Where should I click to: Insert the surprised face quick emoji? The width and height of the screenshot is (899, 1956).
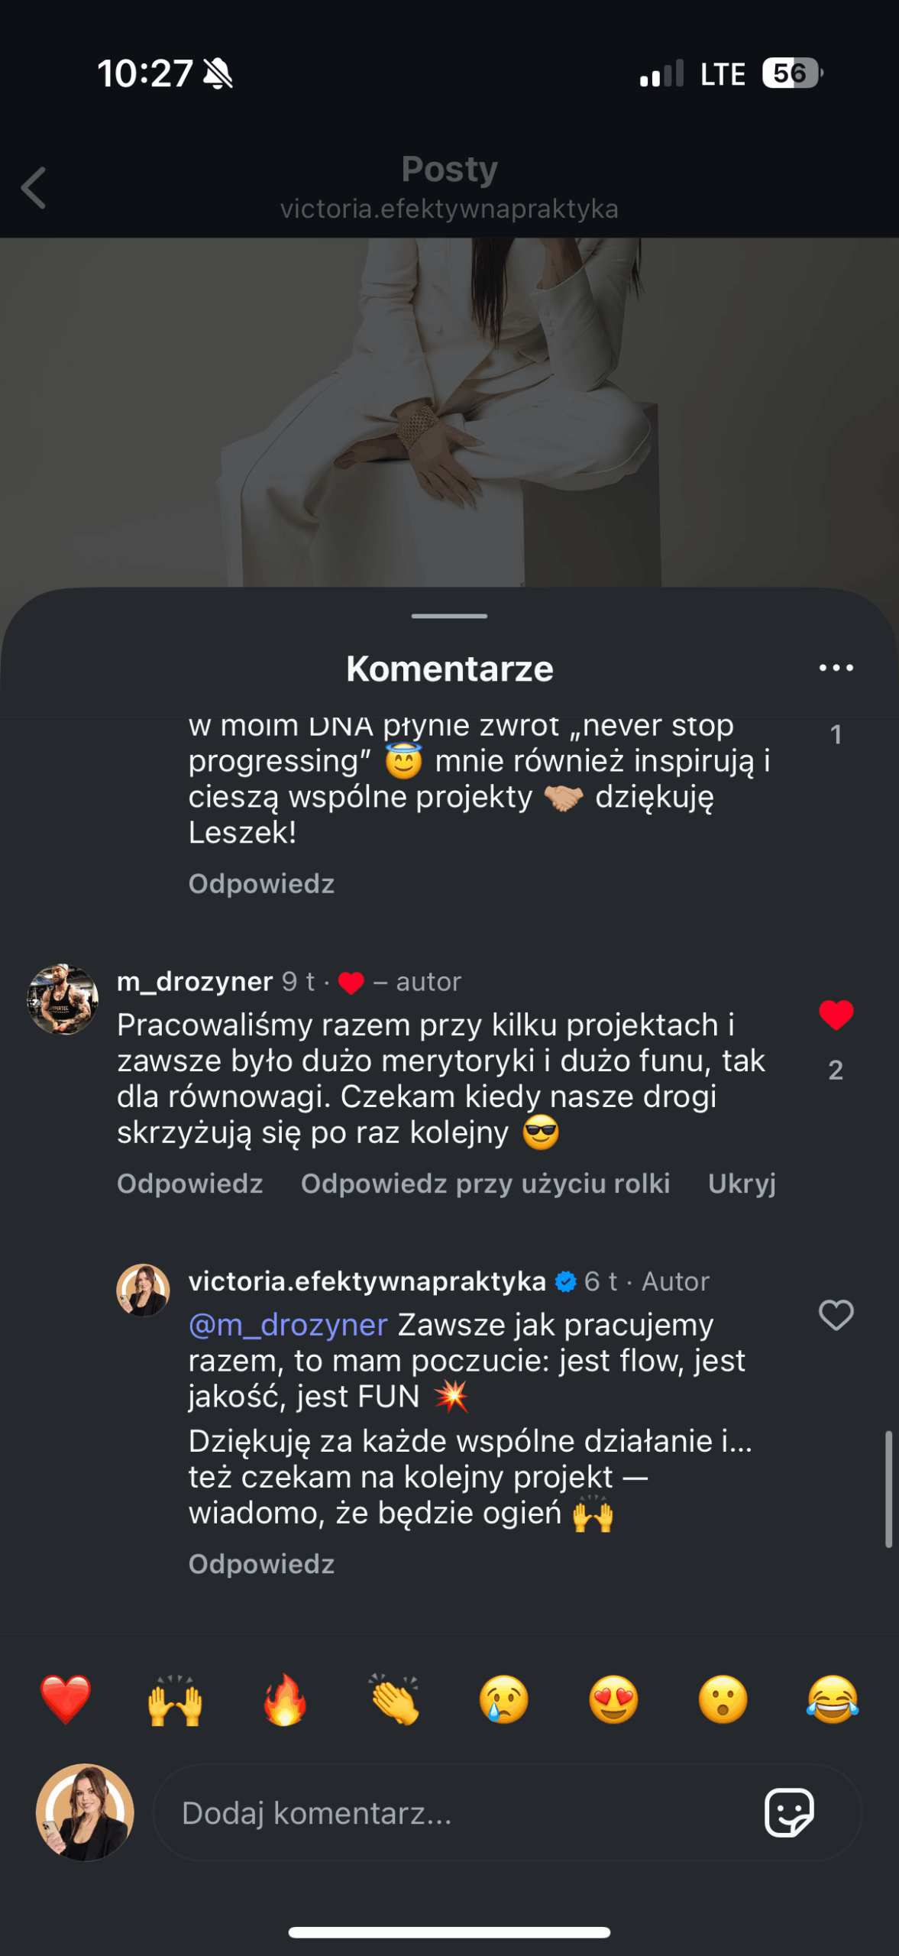(x=723, y=1700)
